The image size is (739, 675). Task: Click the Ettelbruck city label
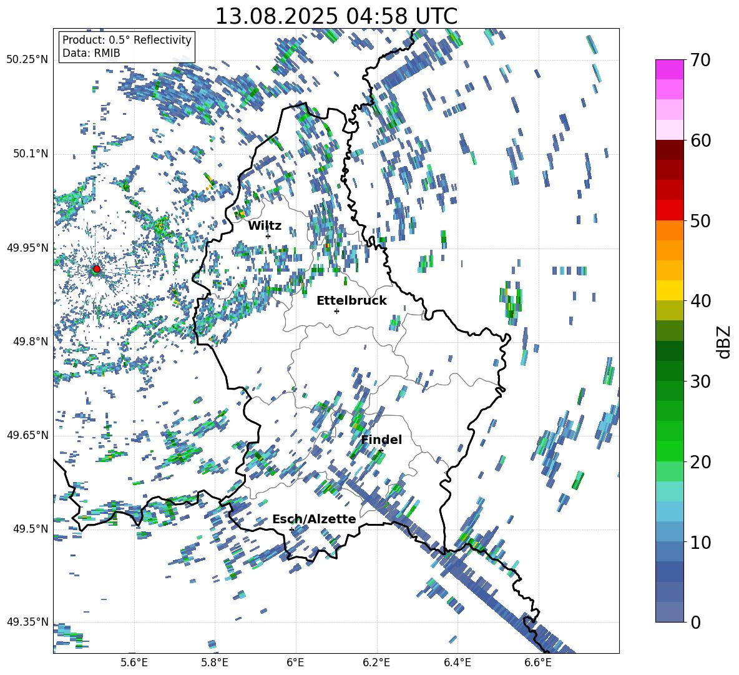click(x=351, y=301)
